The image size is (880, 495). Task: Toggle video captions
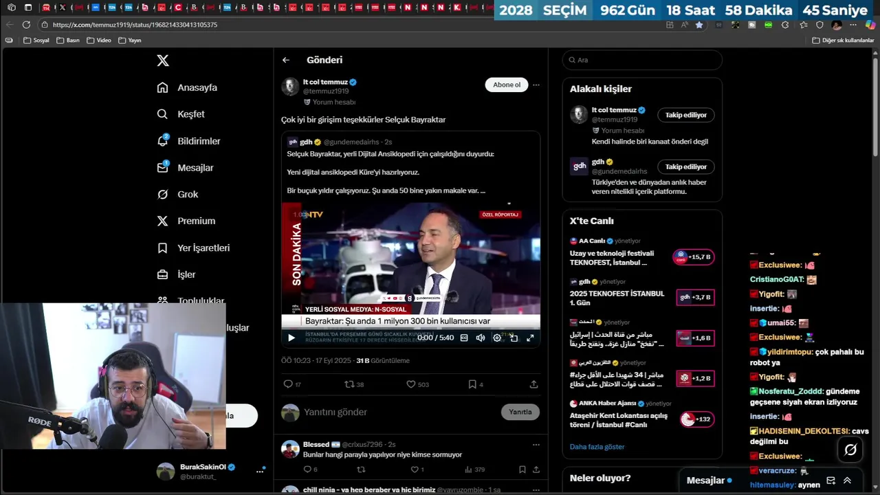(464, 338)
